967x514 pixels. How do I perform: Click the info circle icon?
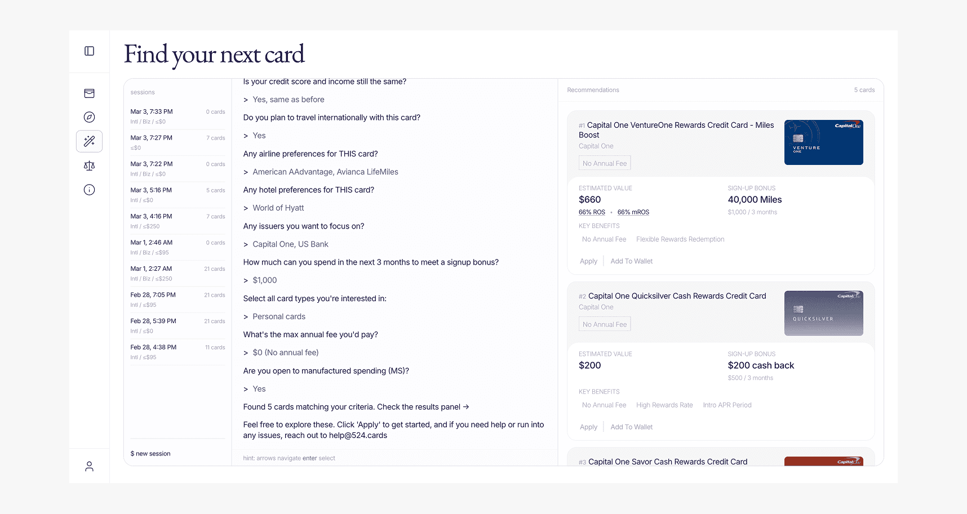(x=89, y=190)
